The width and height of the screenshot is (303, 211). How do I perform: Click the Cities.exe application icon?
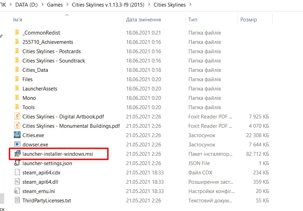click(17, 135)
